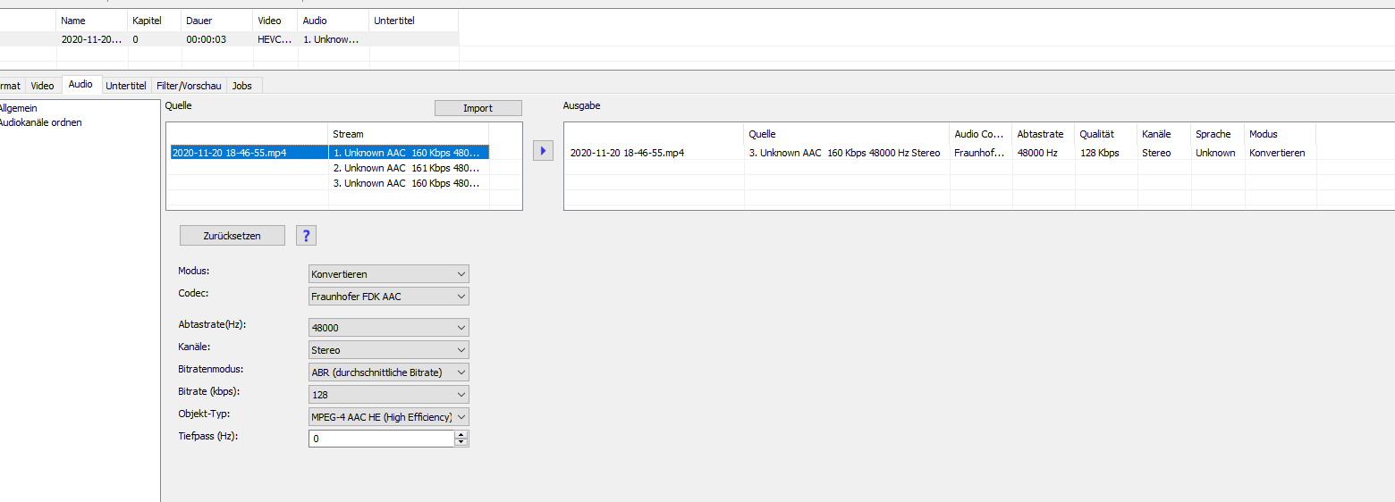1395x502 pixels.
Task: Click the Stream column header in Quelle
Action: [x=409, y=134]
